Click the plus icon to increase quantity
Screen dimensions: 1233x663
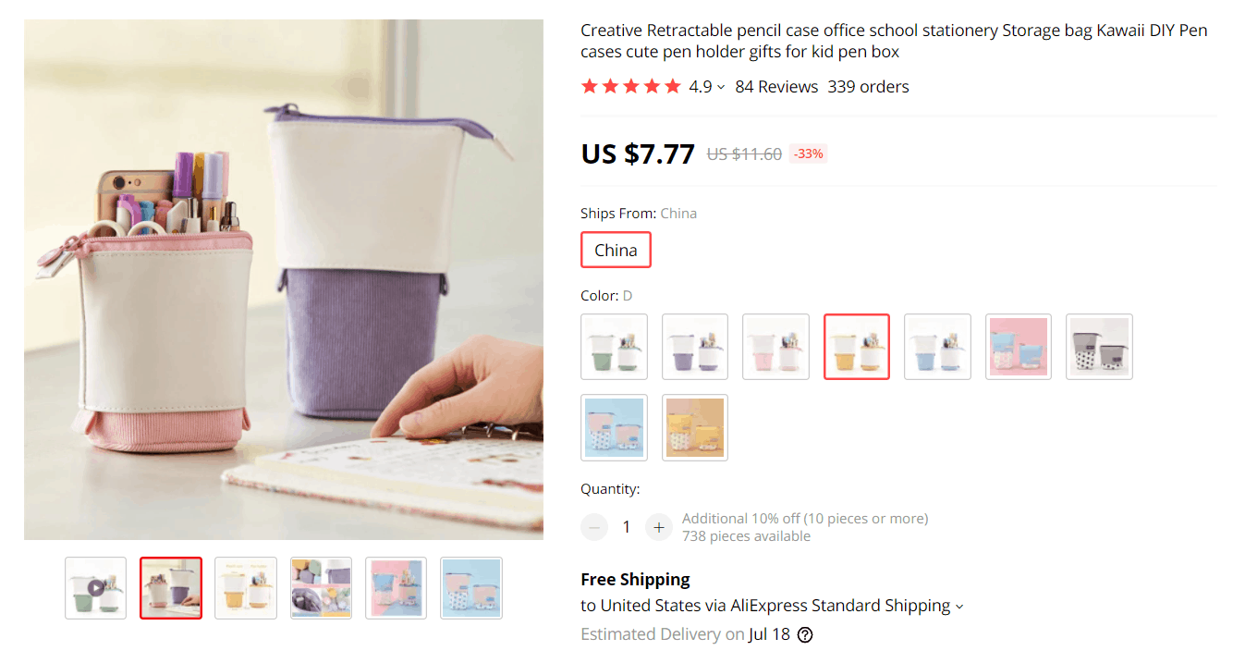click(x=658, y=526)
